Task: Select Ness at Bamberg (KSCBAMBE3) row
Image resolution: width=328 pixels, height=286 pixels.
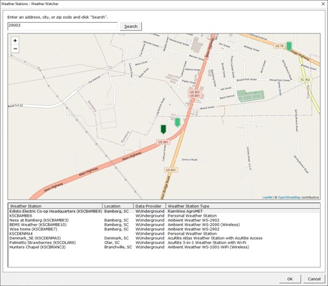Action: click(164, 220)
